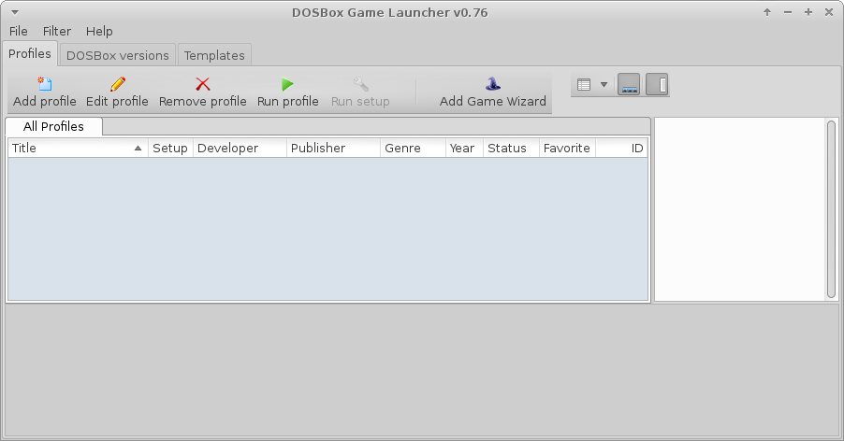The width and height of the screenshot is (844, 441).
Task: Toggle the bottom screenshots panel button
Action: (x=629, y=85)
